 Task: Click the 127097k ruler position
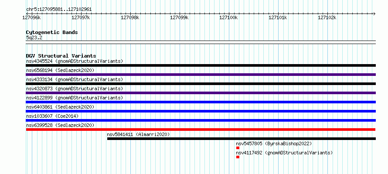coord(81,17)
